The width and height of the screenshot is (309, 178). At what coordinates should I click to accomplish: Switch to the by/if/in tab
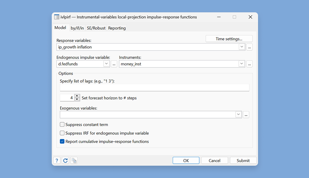tap(76, 28)
